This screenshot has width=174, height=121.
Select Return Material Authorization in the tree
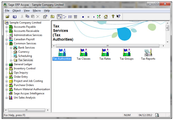(x=32, y=89)
